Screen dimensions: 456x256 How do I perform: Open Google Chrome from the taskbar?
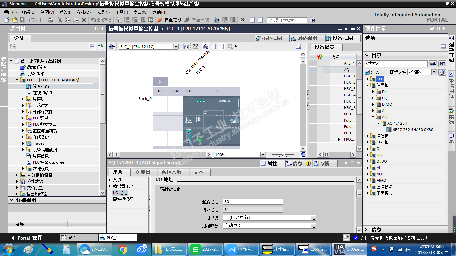pos(122,249)
